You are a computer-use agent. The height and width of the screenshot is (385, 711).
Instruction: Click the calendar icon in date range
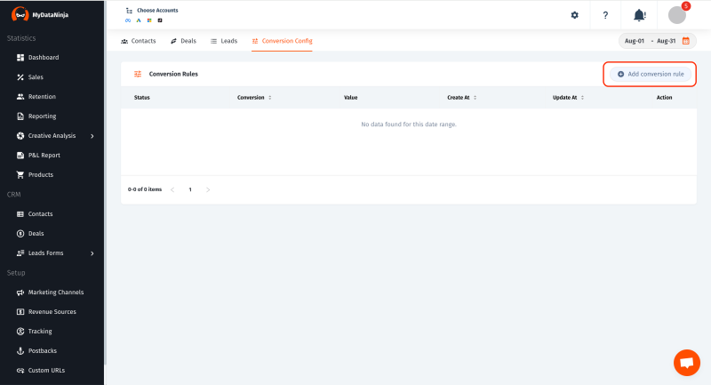[x=685, y=41]
